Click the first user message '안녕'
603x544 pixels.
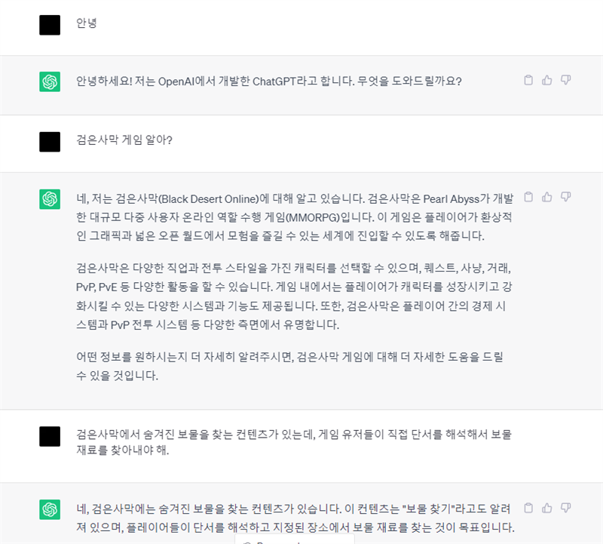(x=87, y=23)
